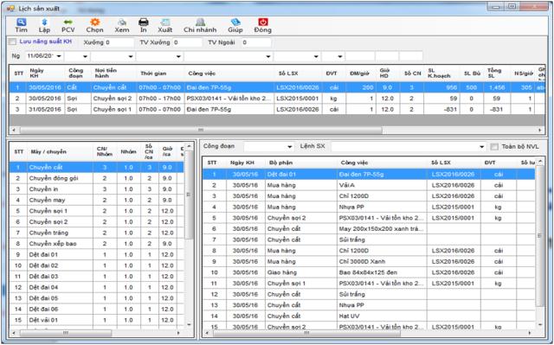554x345 pixels.
Task: Expand the filter dropdown above Công việc
Action: coord(268,56)
